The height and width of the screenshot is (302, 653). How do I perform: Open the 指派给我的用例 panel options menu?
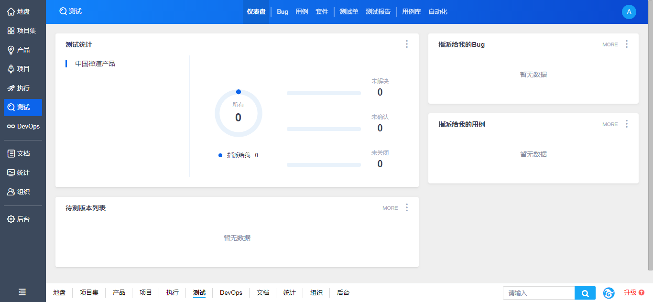click(627, 124)
